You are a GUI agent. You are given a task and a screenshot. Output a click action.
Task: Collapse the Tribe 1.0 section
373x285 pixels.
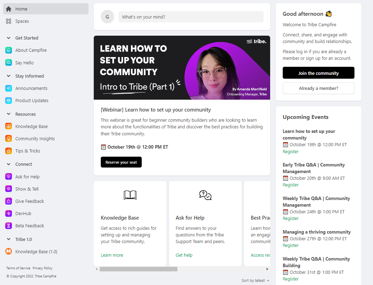pos(8,239)
